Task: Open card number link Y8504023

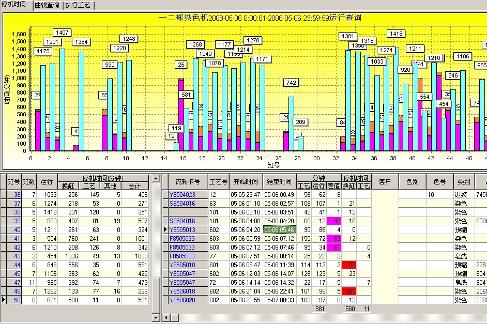Action: point(182,195)
